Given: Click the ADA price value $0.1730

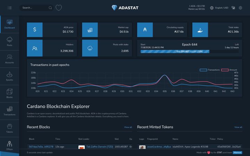Looking at the screenshot, I should (x=68, y=32).
